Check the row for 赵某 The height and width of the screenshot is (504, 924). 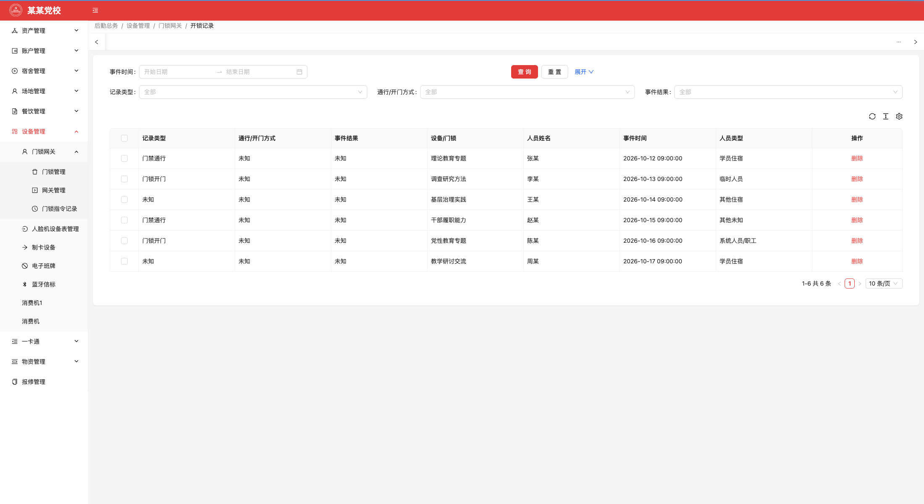click(x=124, y=220)
